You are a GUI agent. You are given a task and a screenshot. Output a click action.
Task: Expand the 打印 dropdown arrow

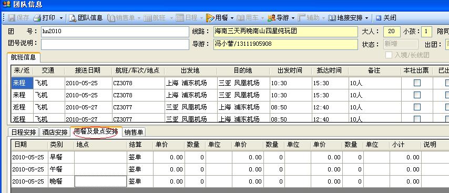(x=61, y=18)
